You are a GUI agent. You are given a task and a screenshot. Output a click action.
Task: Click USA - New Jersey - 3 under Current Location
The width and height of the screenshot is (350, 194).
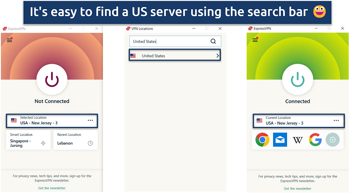pyautogui.click(x=284, y=123)
